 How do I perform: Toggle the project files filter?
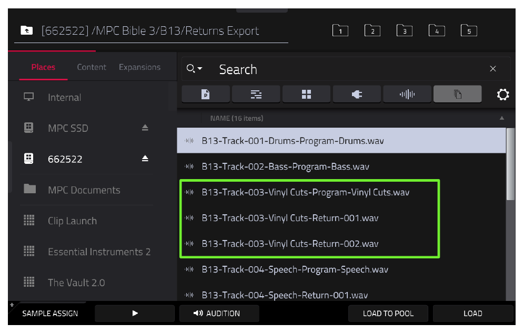[206, 94]
